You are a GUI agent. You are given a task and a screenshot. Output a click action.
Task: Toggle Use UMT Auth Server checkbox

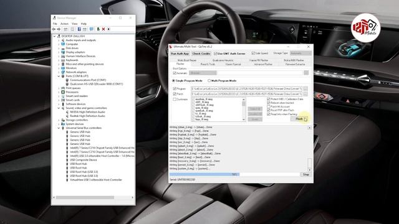tap(216, 54)
